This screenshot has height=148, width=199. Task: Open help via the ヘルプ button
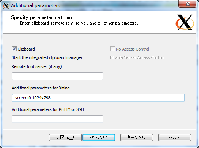click(x=175, y=137)
